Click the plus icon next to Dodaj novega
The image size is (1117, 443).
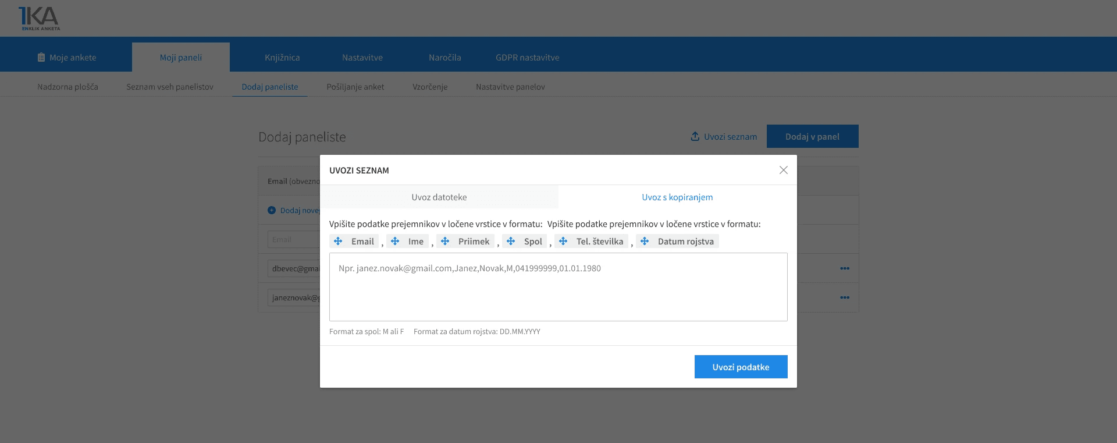[272, 210]
